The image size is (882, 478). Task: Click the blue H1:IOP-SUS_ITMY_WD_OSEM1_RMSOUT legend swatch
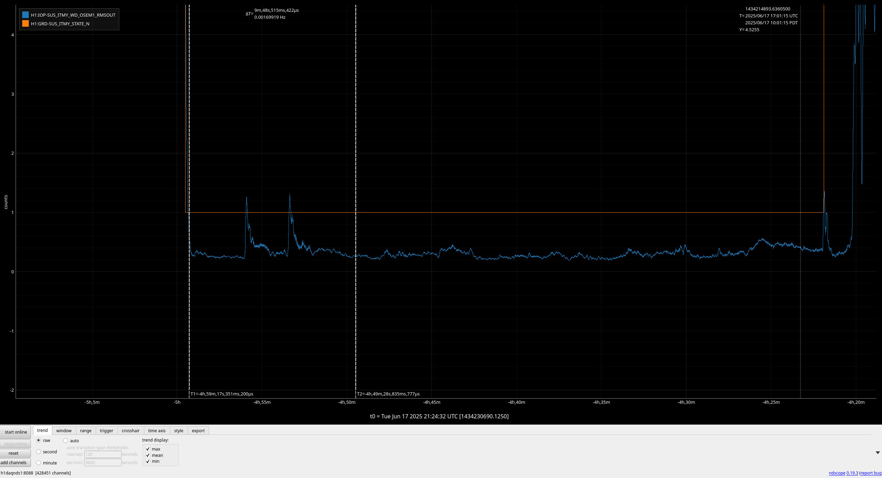point(25,15)
